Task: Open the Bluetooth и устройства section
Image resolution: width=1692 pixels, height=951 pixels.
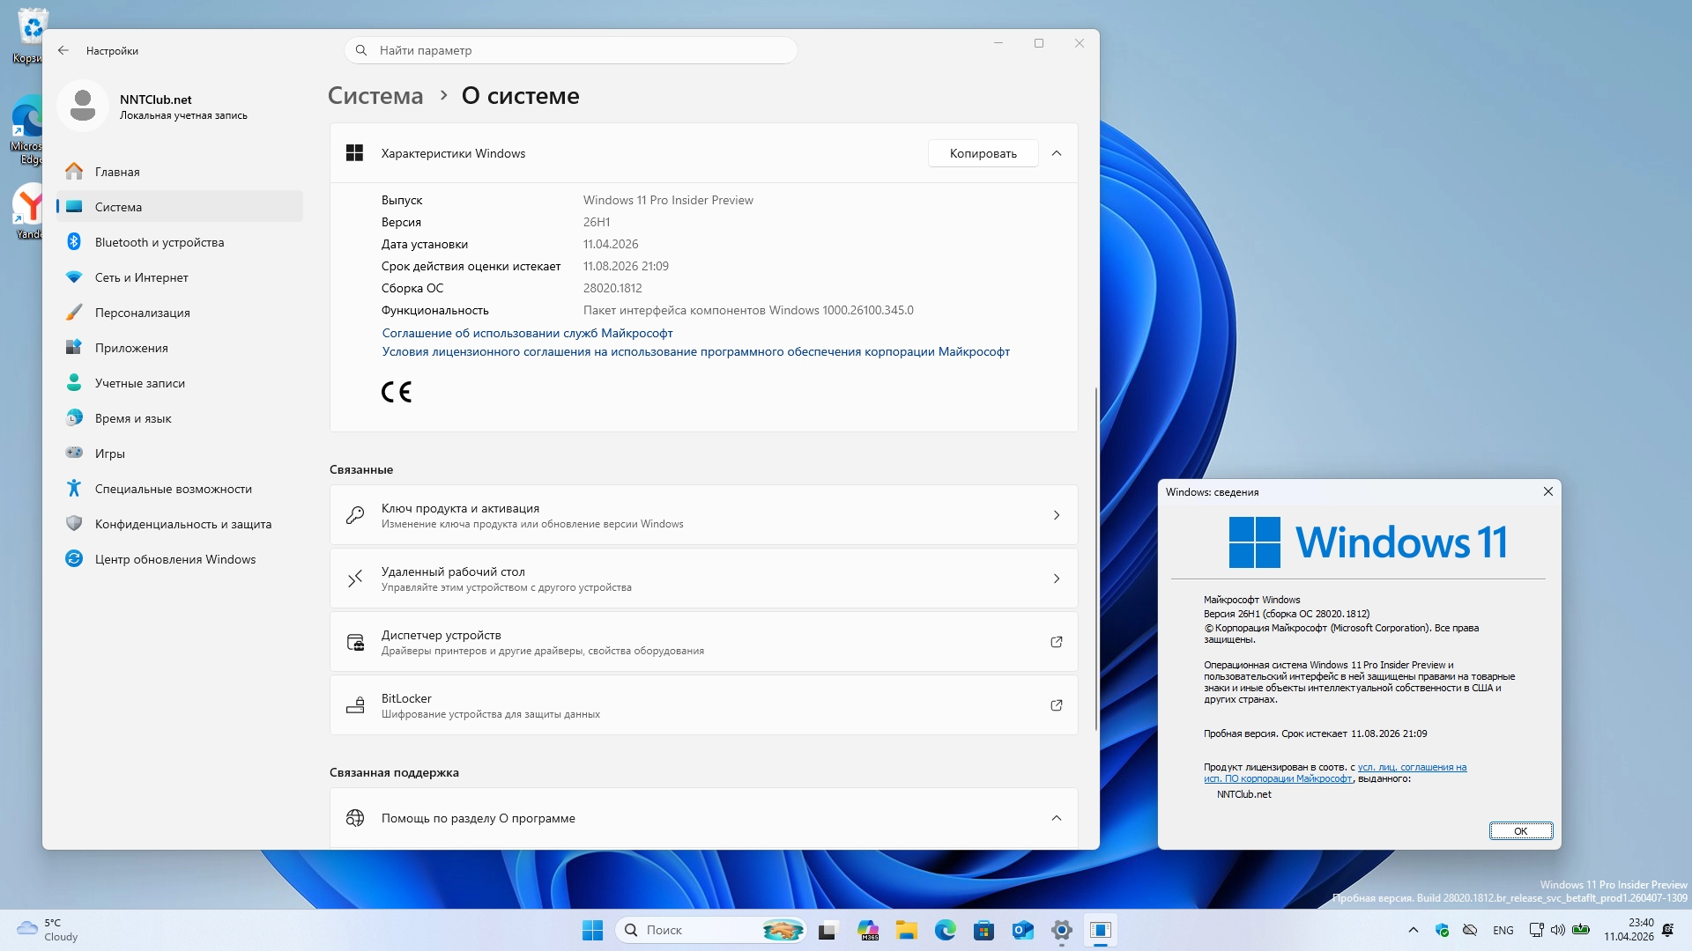Action: click(x=159, y=242)
